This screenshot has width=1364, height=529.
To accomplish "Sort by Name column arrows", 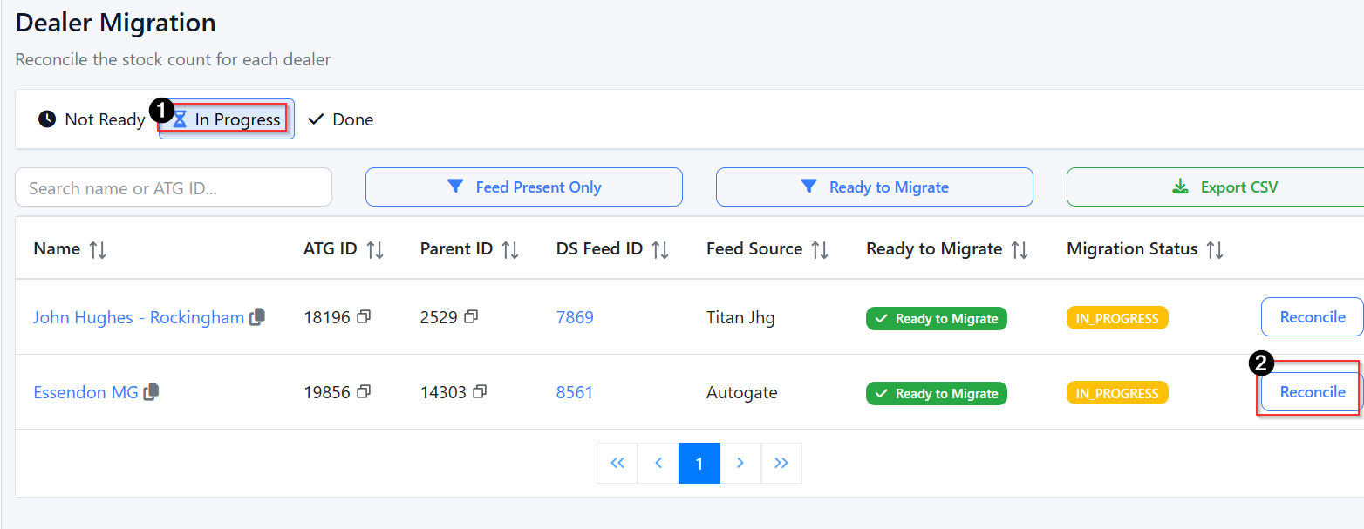I will [98, 249].
